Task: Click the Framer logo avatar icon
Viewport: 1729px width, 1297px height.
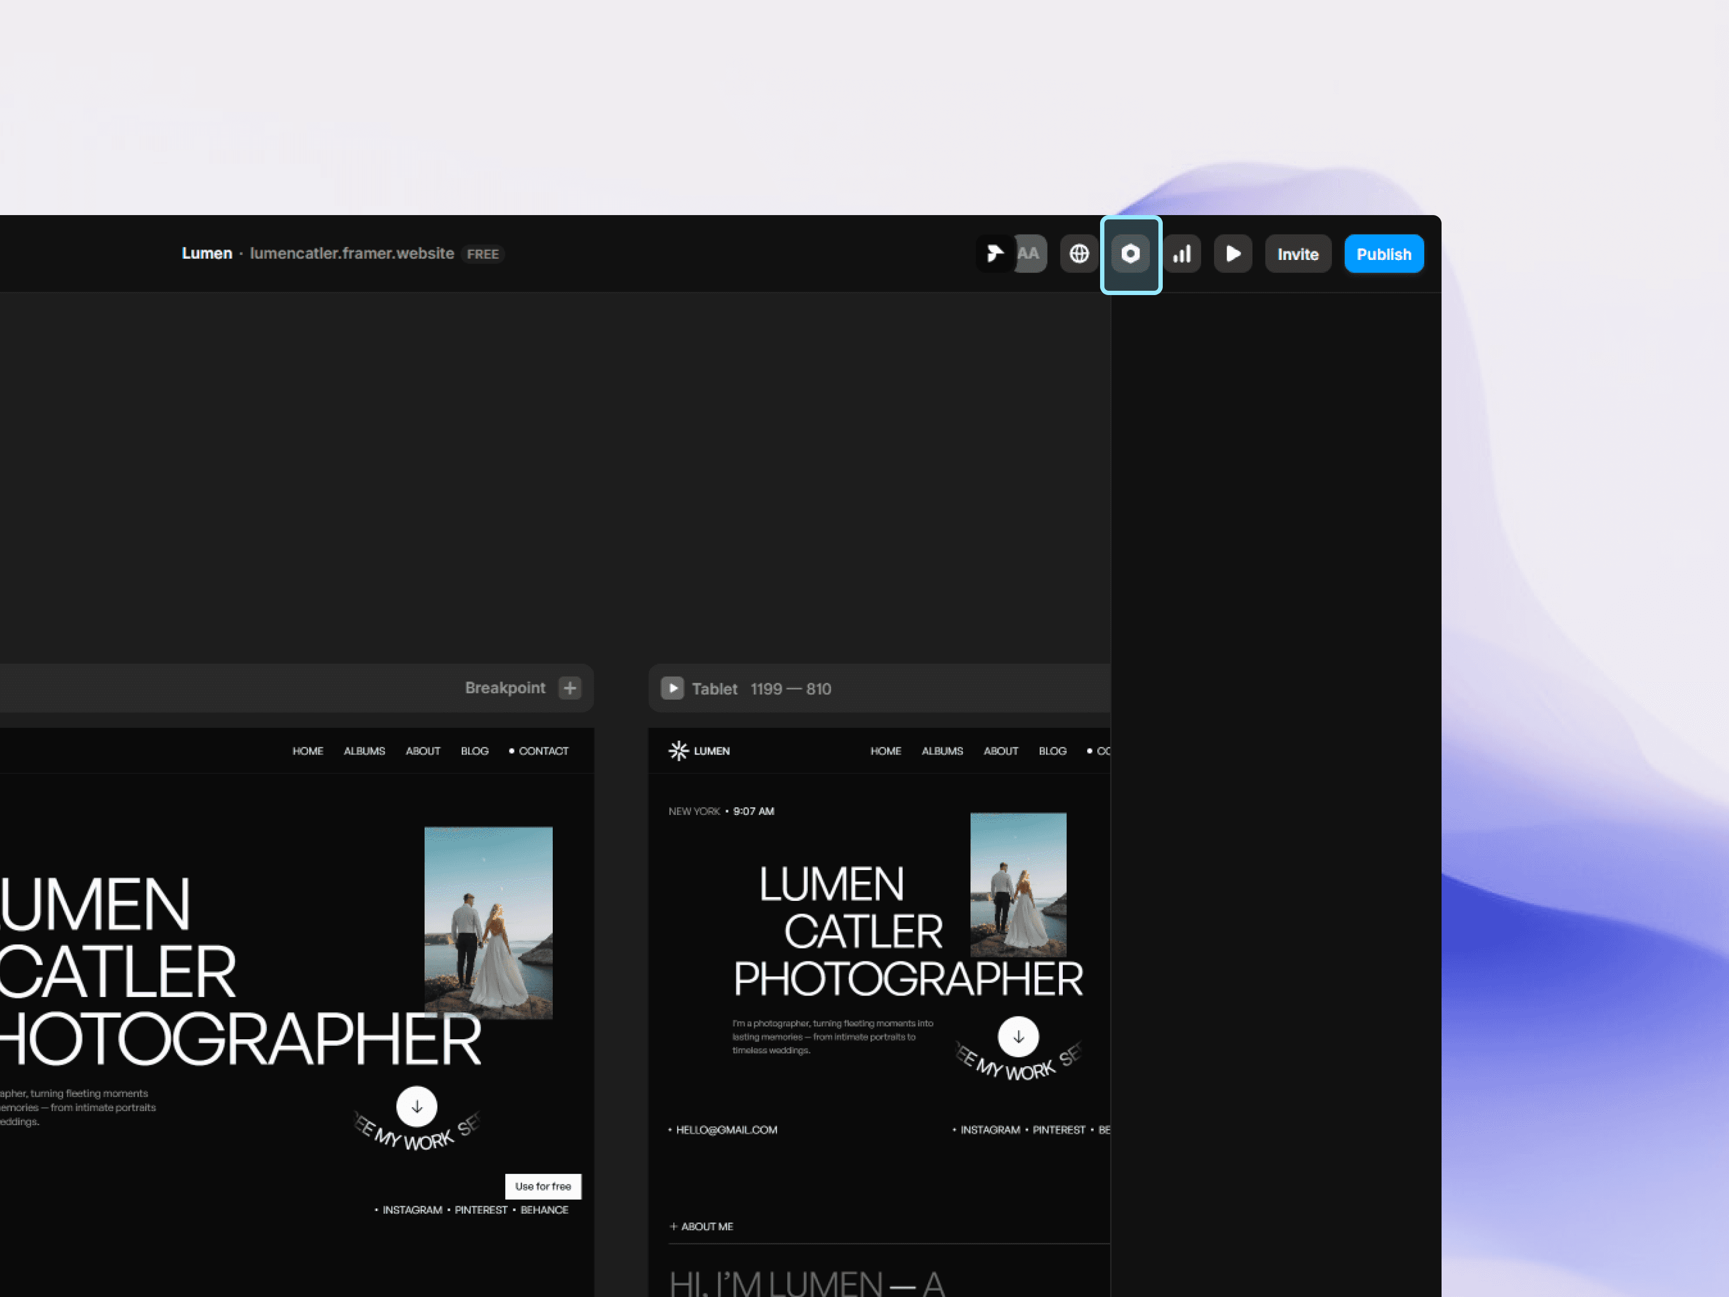Action: click(x=994, y=254)
